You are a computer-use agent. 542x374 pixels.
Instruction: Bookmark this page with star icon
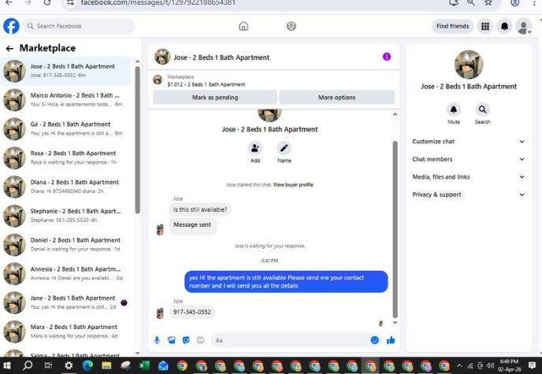pyautogui.click(x=488, y=3)
